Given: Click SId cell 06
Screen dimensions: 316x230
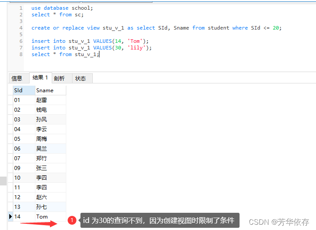Looking at the screenshot, I should [x=24, y=148].
